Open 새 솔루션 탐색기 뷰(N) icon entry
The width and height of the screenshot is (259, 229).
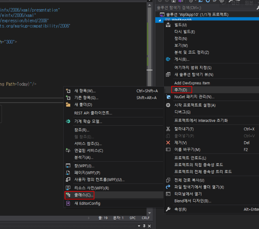click(x=168, y=74)
